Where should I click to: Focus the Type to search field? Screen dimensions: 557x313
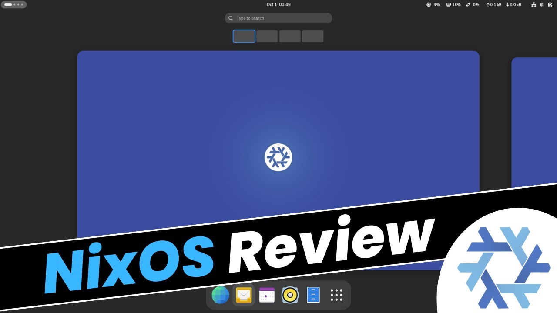click(278, 18)
